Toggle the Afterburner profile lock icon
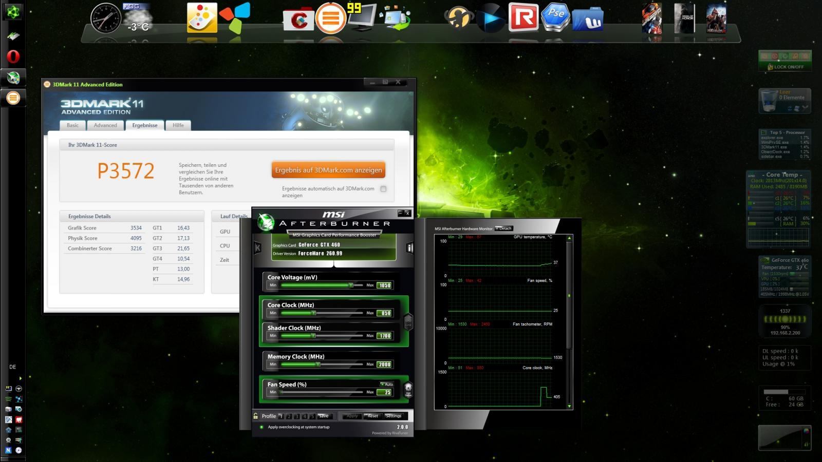This screenshot has height=462, width=822. click(256, 416)
